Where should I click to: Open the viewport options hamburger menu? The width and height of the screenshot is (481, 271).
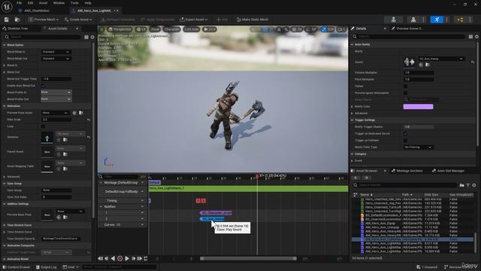point(101,29)
